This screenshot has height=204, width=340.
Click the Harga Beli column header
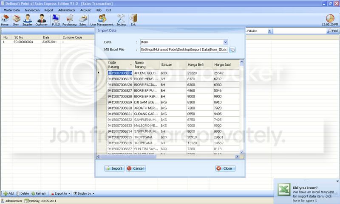tap(199, 65)
